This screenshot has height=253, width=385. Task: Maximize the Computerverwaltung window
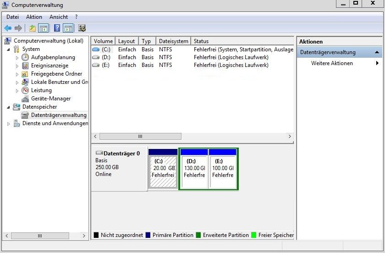click(356, 3)
